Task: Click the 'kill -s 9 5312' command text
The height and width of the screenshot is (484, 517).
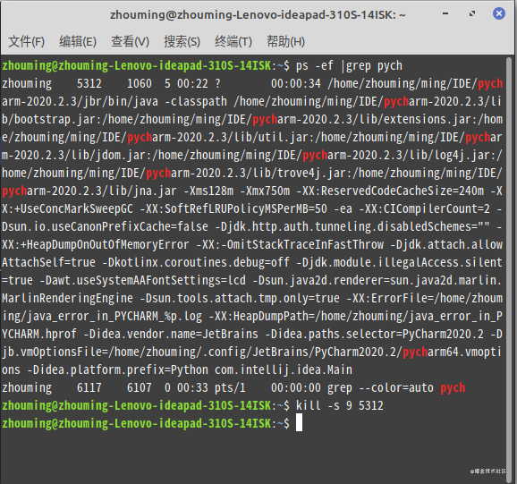Action: pos(340,405)
